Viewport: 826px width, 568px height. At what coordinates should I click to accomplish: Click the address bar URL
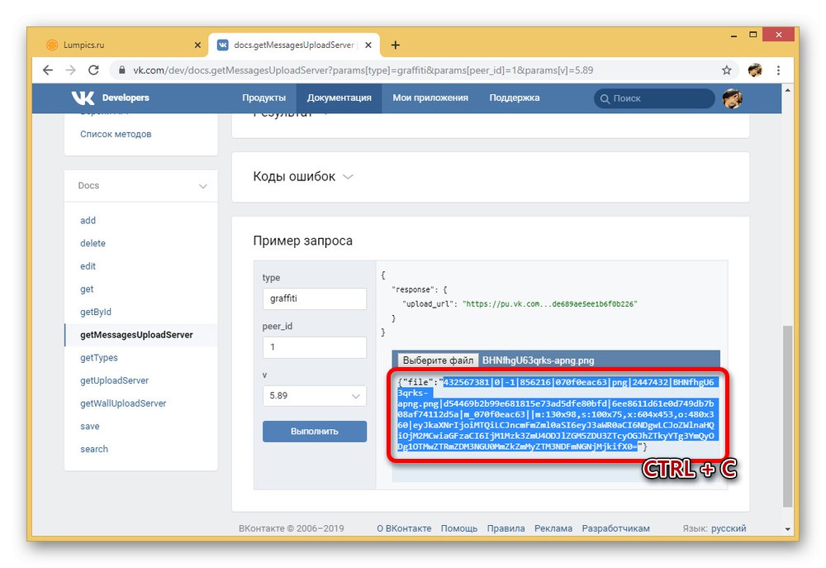point(363,70)
